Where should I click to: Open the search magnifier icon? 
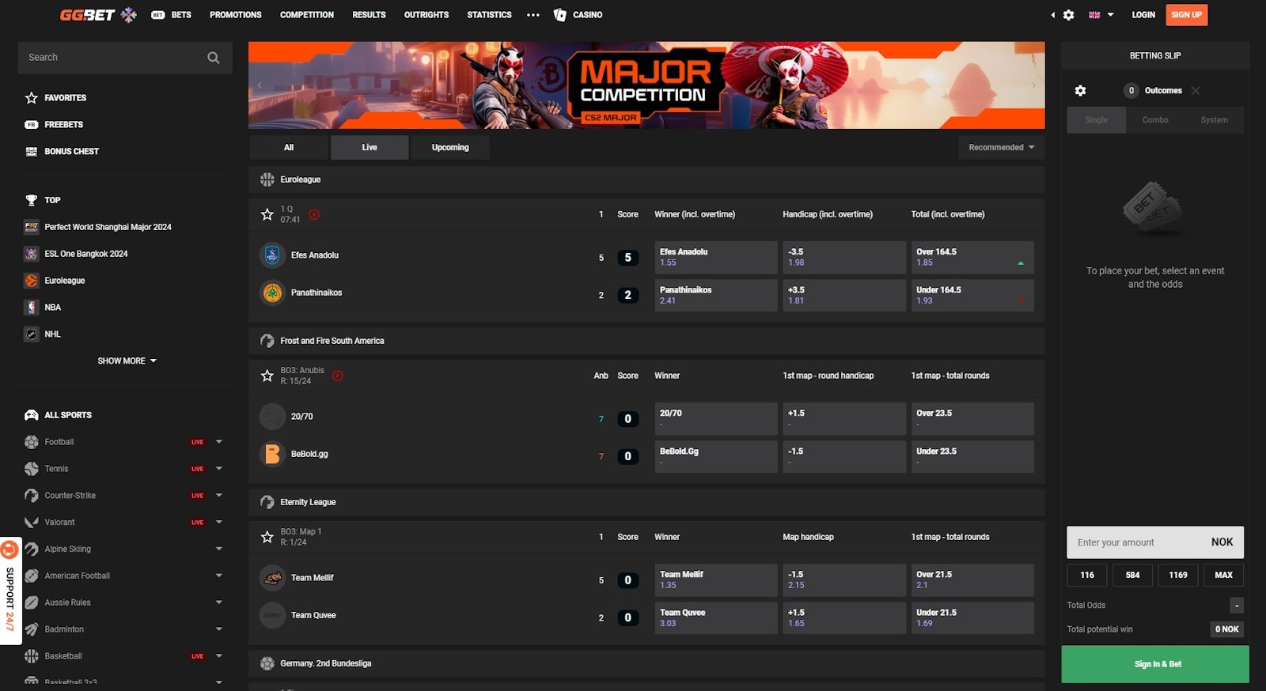tap(214, 58)
